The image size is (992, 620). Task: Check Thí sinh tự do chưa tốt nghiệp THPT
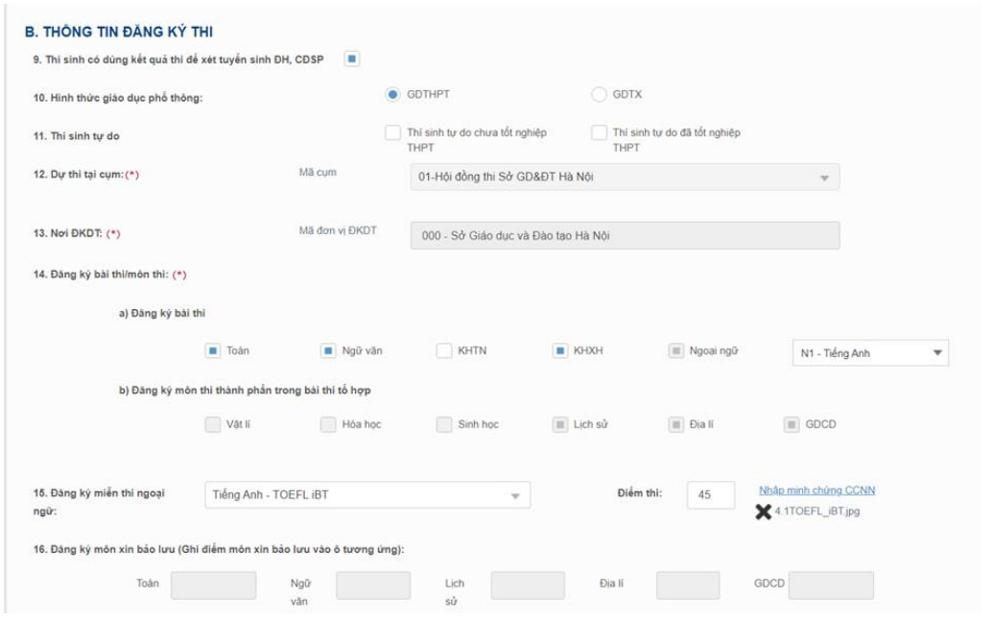392,132
